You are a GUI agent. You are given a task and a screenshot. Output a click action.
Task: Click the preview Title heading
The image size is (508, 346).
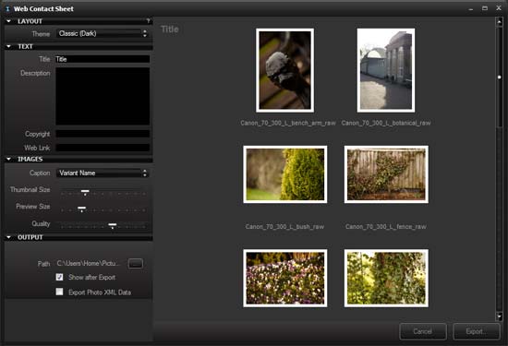(x=170, y=30)
